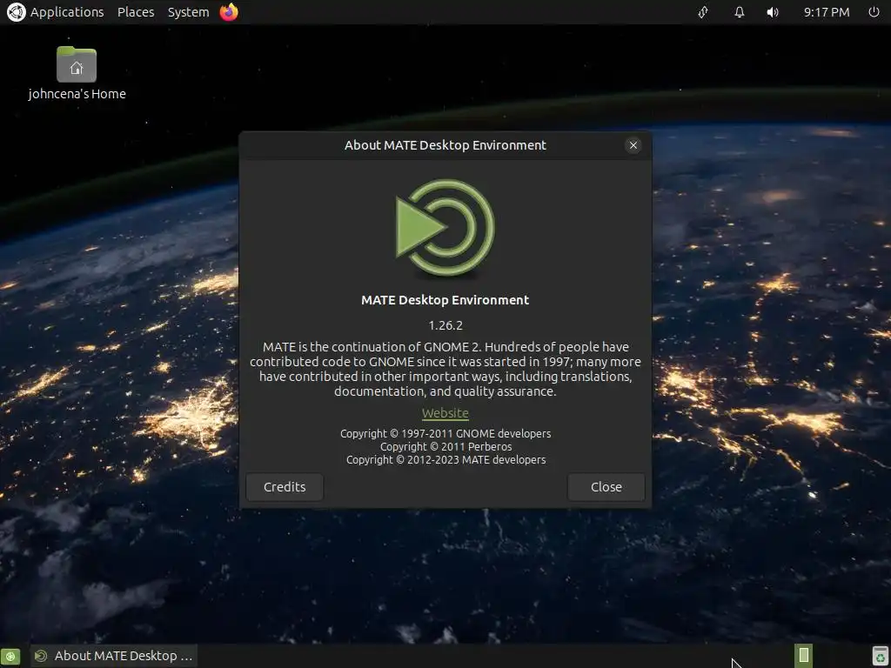The width and height of the screenshot is (891, 668).
Task: Open the Website link
Action: pos(445,413)
